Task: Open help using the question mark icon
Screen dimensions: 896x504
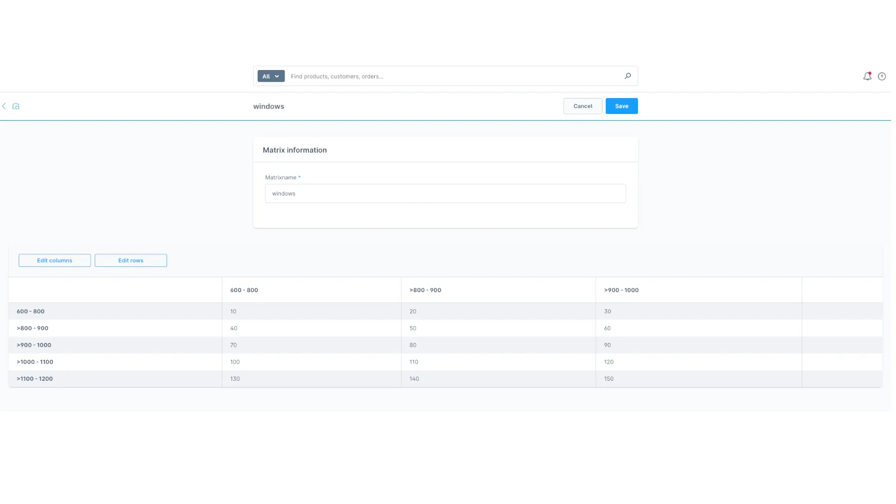Action: 882,76
